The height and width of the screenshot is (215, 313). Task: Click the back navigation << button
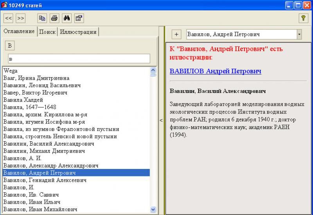click(9, 18)
